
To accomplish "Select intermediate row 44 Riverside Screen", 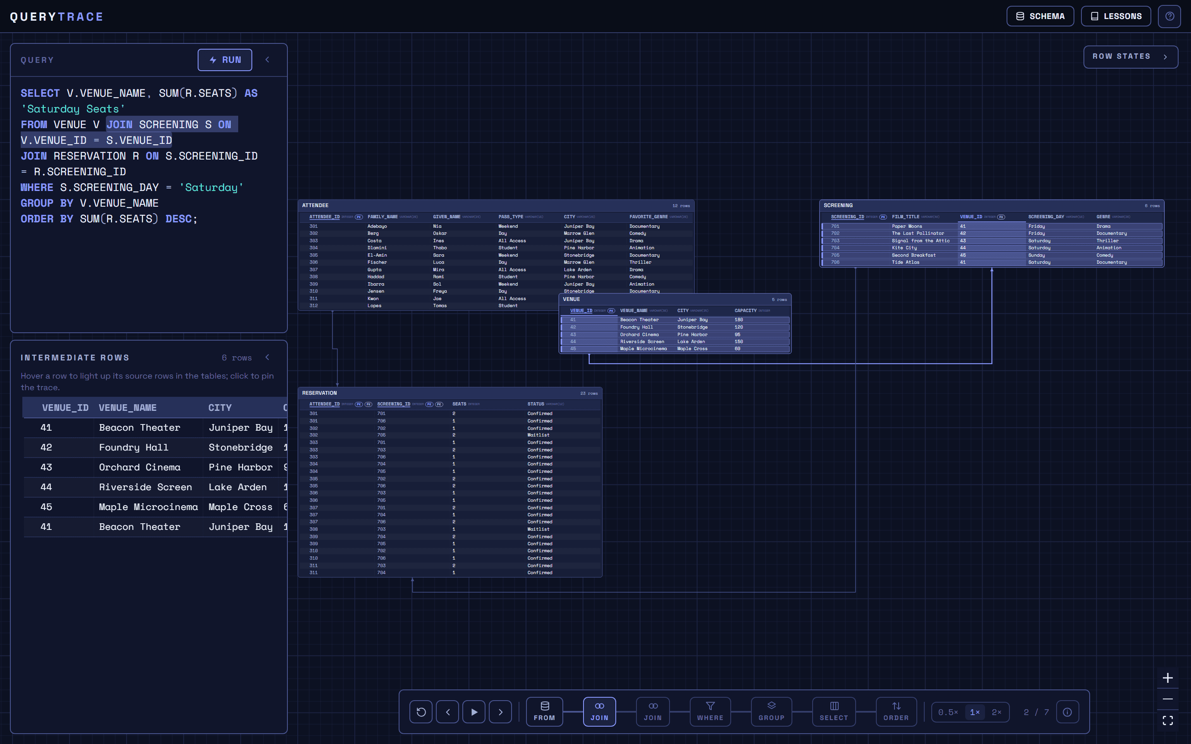I will (155, 486).
